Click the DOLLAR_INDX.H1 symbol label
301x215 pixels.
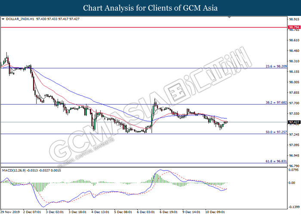[x=19, y=19]
